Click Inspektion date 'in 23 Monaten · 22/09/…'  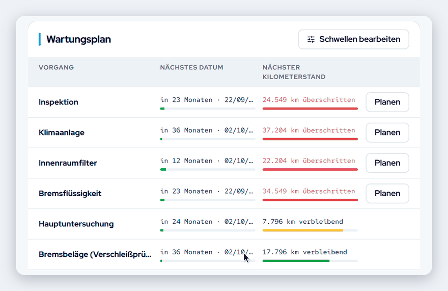[207, 100]
